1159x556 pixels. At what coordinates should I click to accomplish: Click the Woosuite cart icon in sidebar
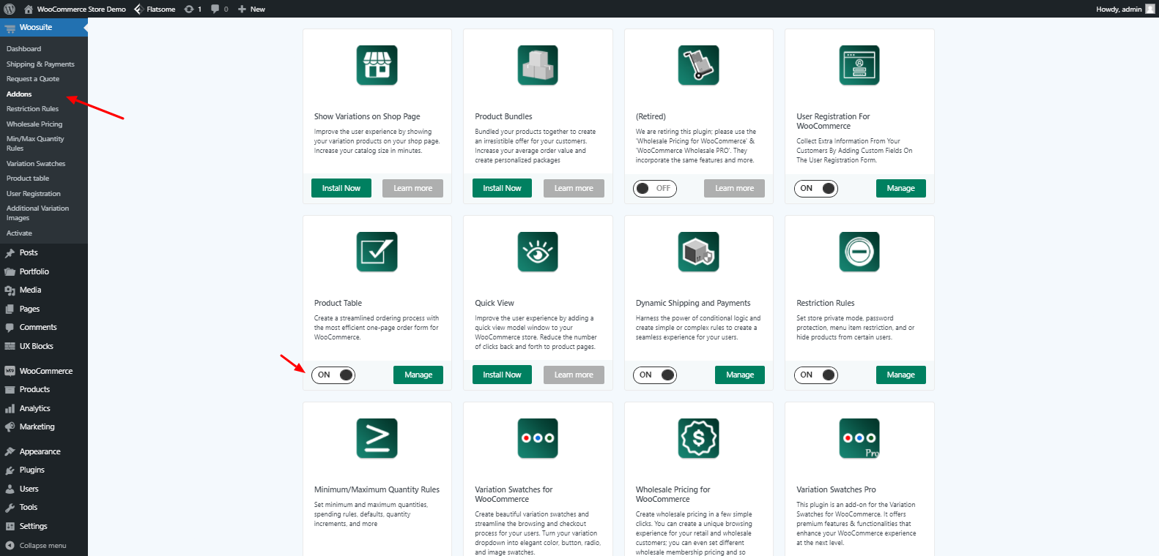pyautogui.click(x=10, y=28)
